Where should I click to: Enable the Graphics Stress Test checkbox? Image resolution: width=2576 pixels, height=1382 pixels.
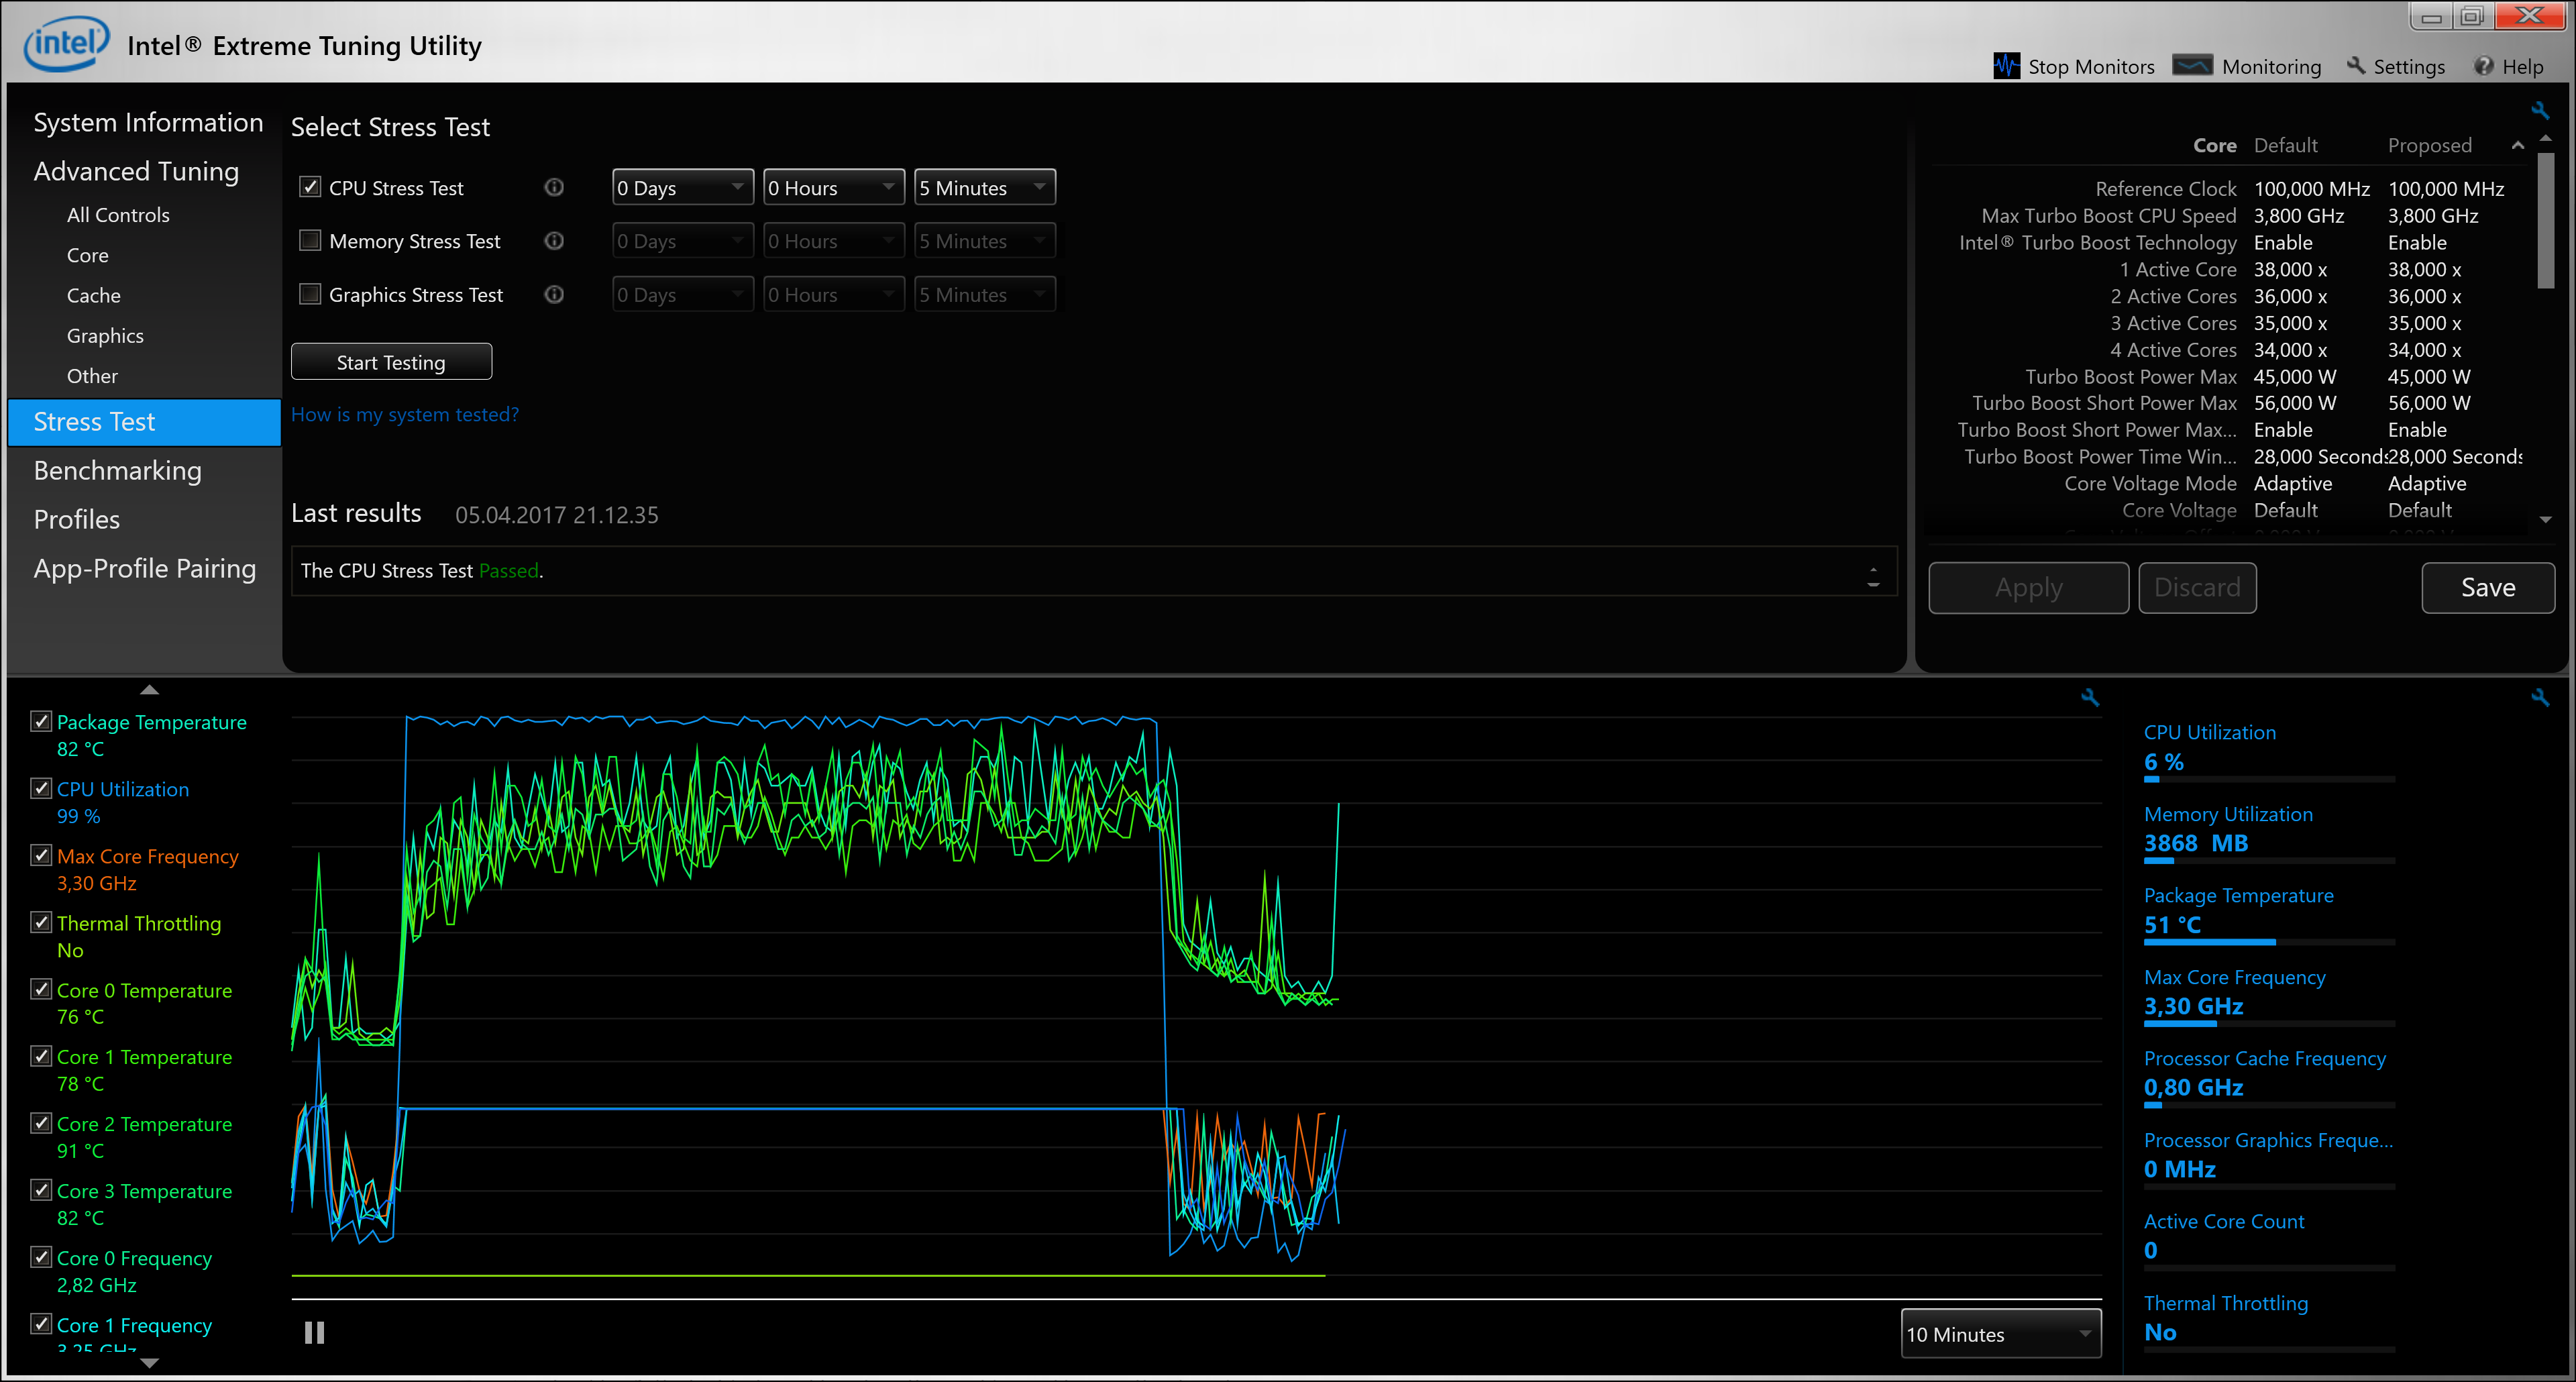point(310,294)
